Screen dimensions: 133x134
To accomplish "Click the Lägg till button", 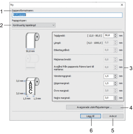I will coord(91,116).
